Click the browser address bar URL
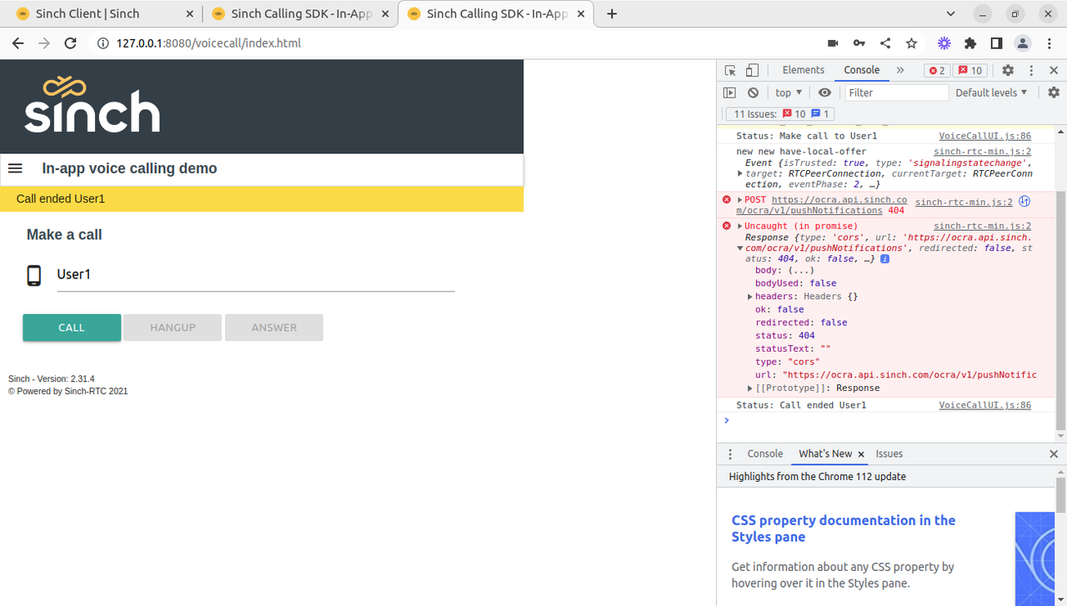The height and width of the screenshot is (606, 1067). (x=208, y=43)
